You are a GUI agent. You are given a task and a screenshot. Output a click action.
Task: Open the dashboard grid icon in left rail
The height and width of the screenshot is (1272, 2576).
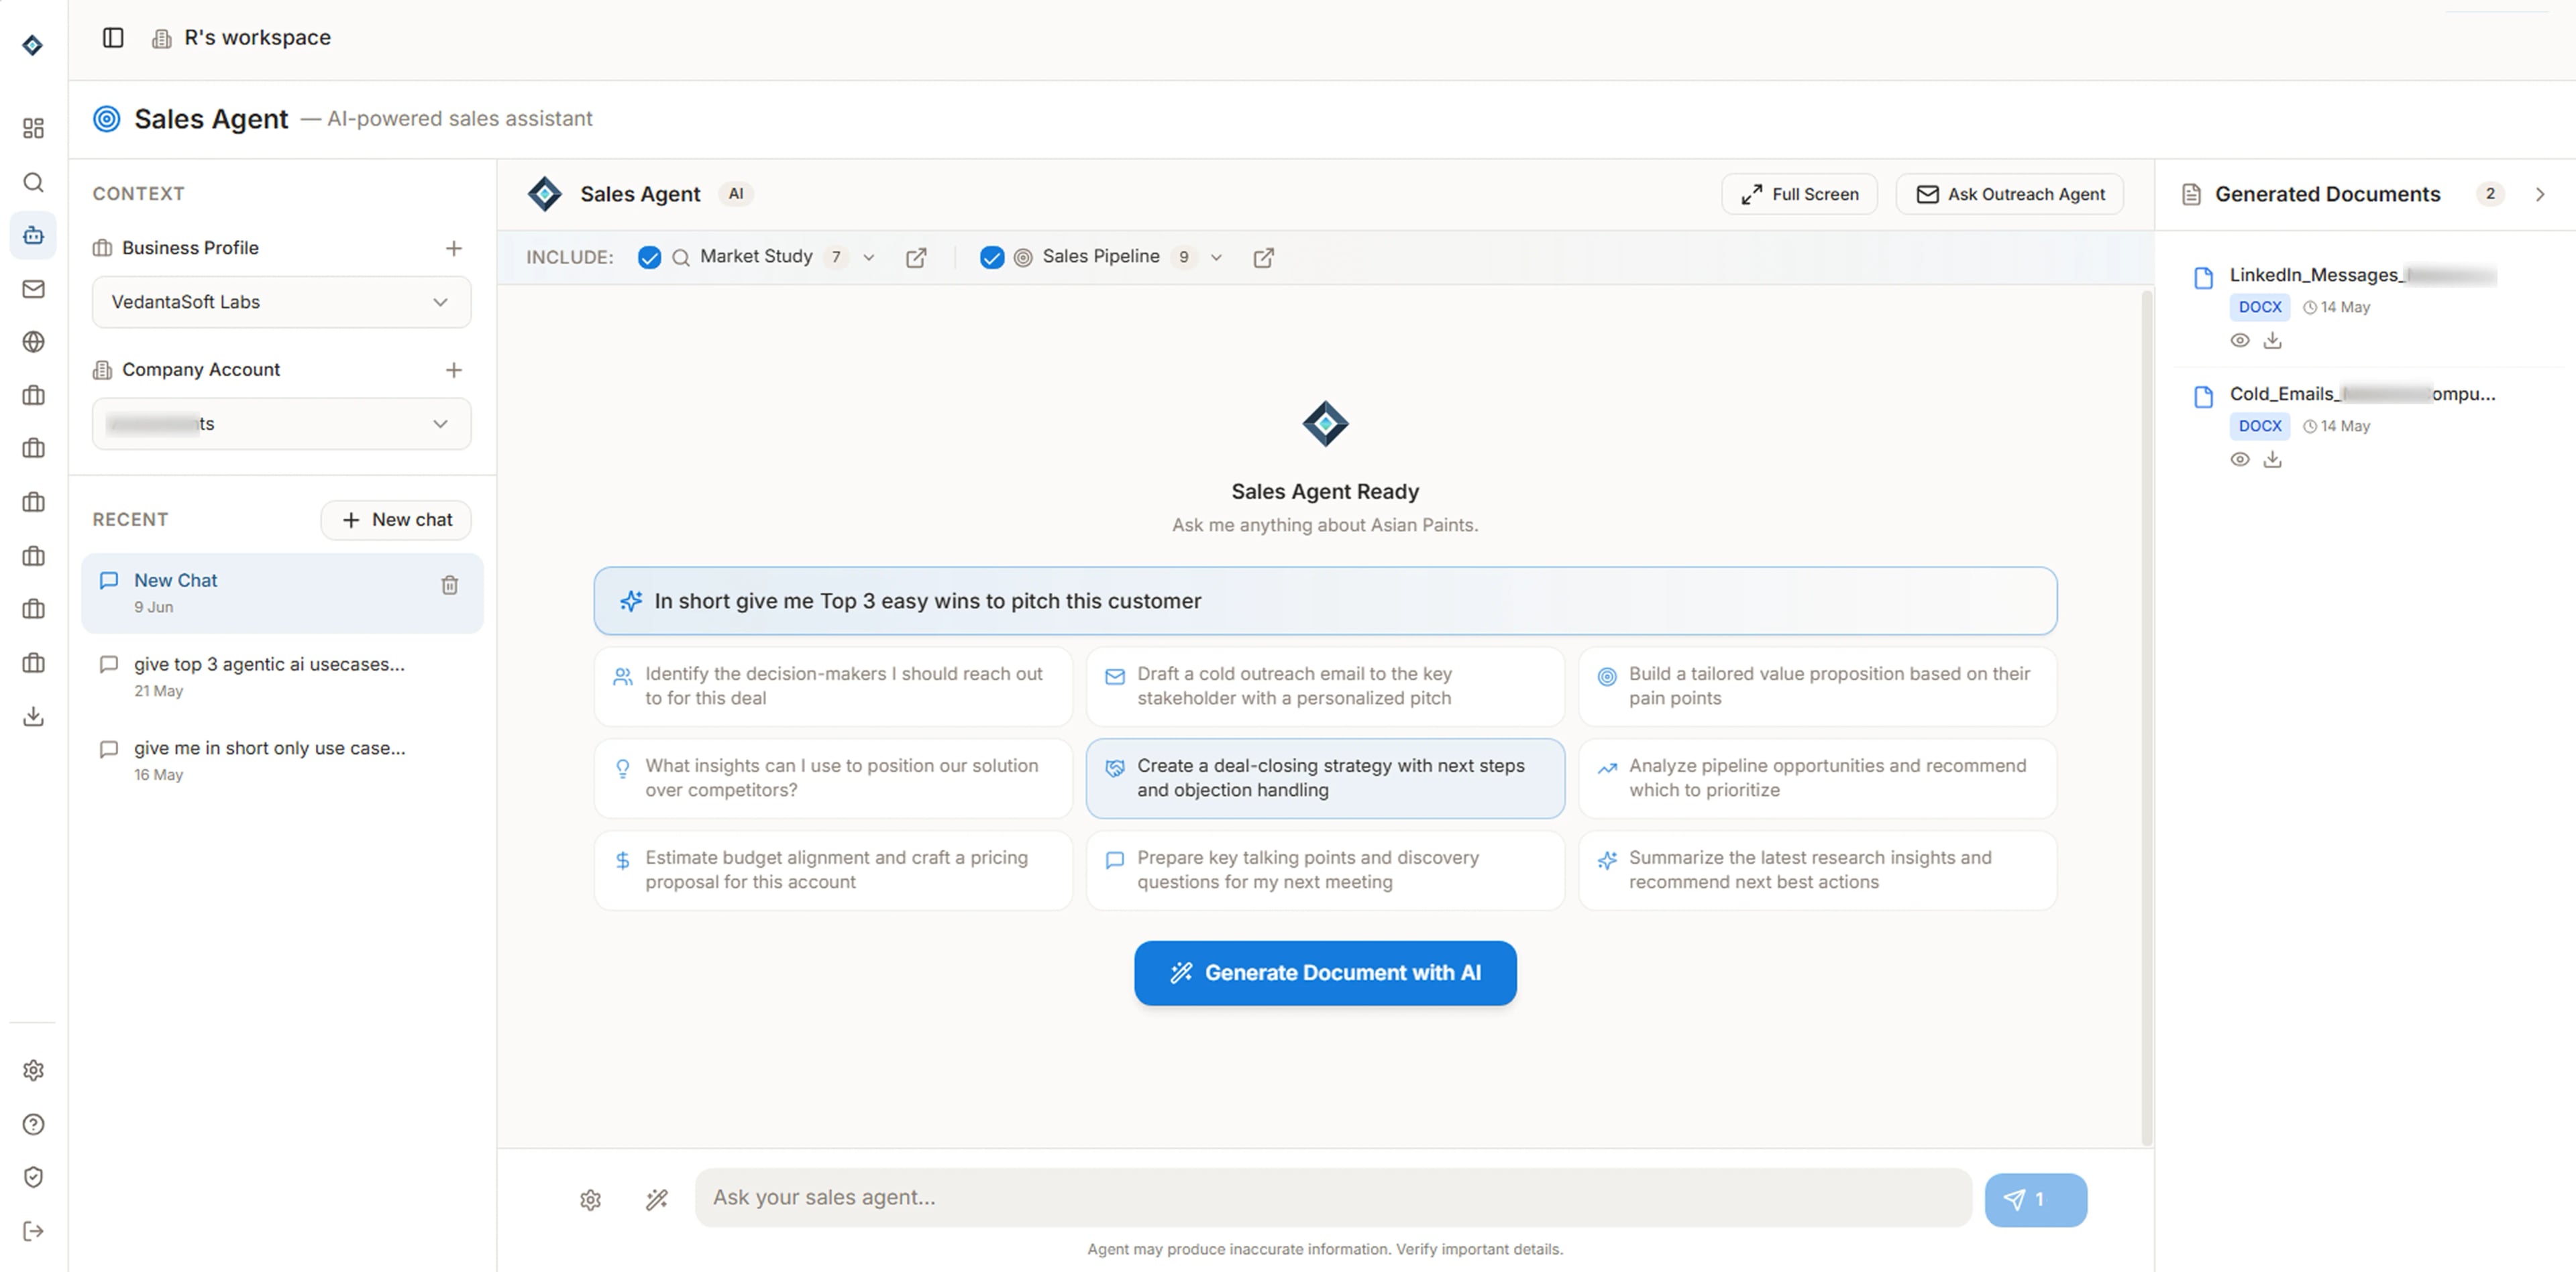coord(33,128)
